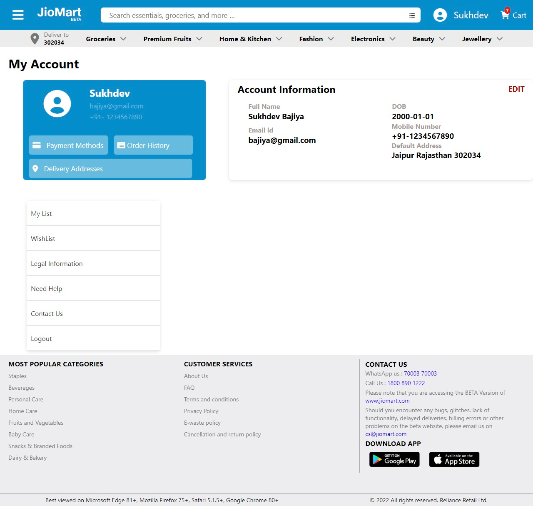Open the shopping cart icon
533x506 pixels.
505,15
